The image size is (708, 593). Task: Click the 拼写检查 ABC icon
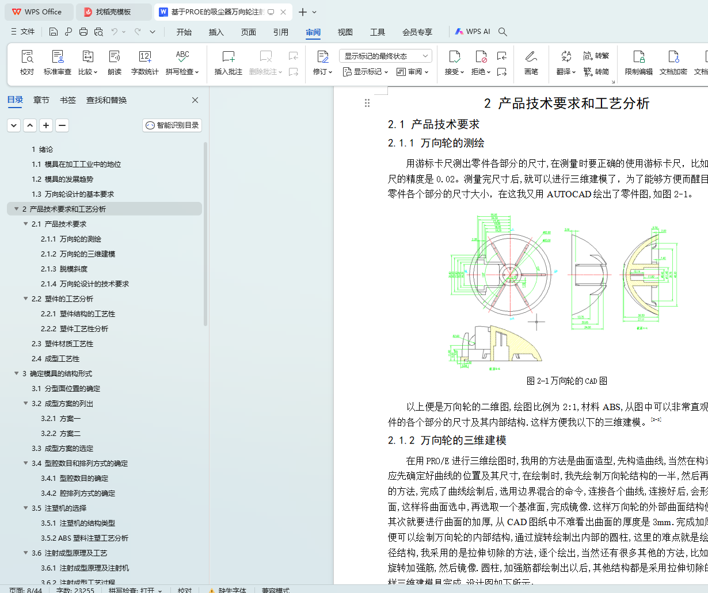click(x=182, y=56)
